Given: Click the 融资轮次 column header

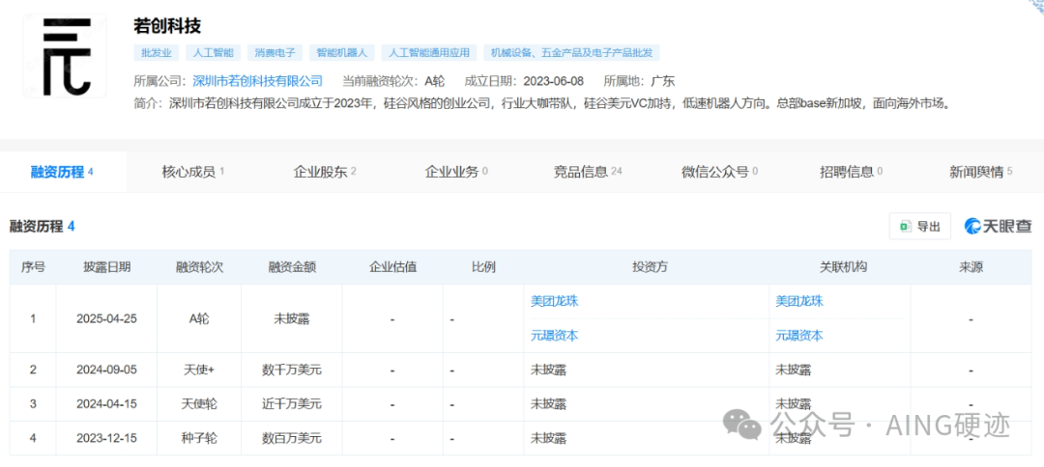Looking at the screenshot, I should (199, 267).
